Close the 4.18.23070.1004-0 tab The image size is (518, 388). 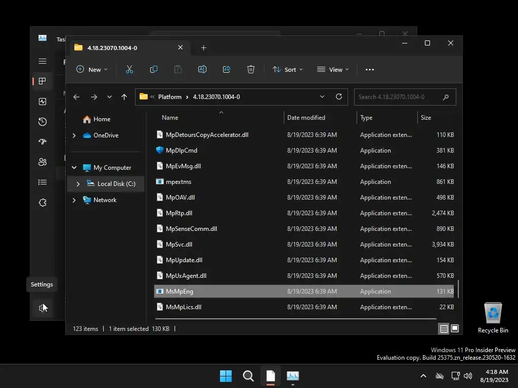pos(181,47)
